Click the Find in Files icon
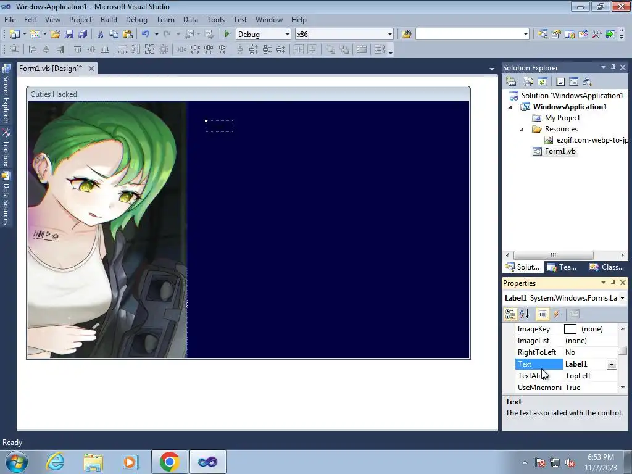 point(406,35)
